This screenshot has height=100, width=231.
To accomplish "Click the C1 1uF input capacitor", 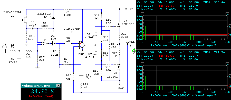I will [4, 51].
